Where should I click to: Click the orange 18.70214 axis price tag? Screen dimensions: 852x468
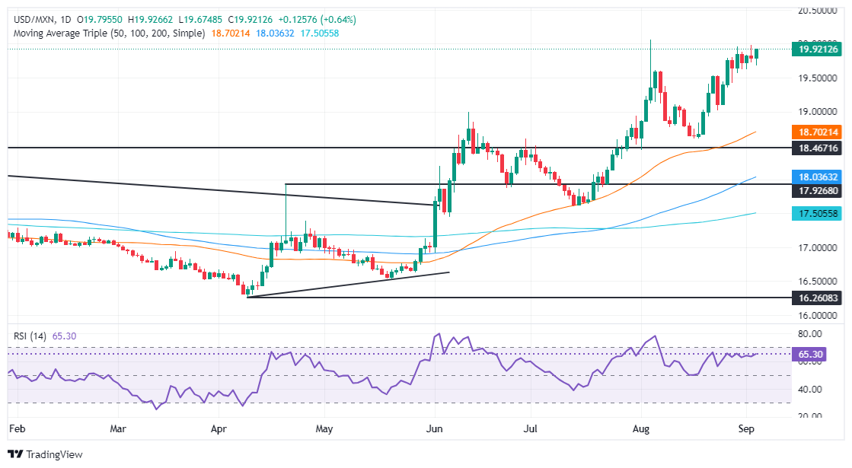pyautogui.click(x=818, y=132)
